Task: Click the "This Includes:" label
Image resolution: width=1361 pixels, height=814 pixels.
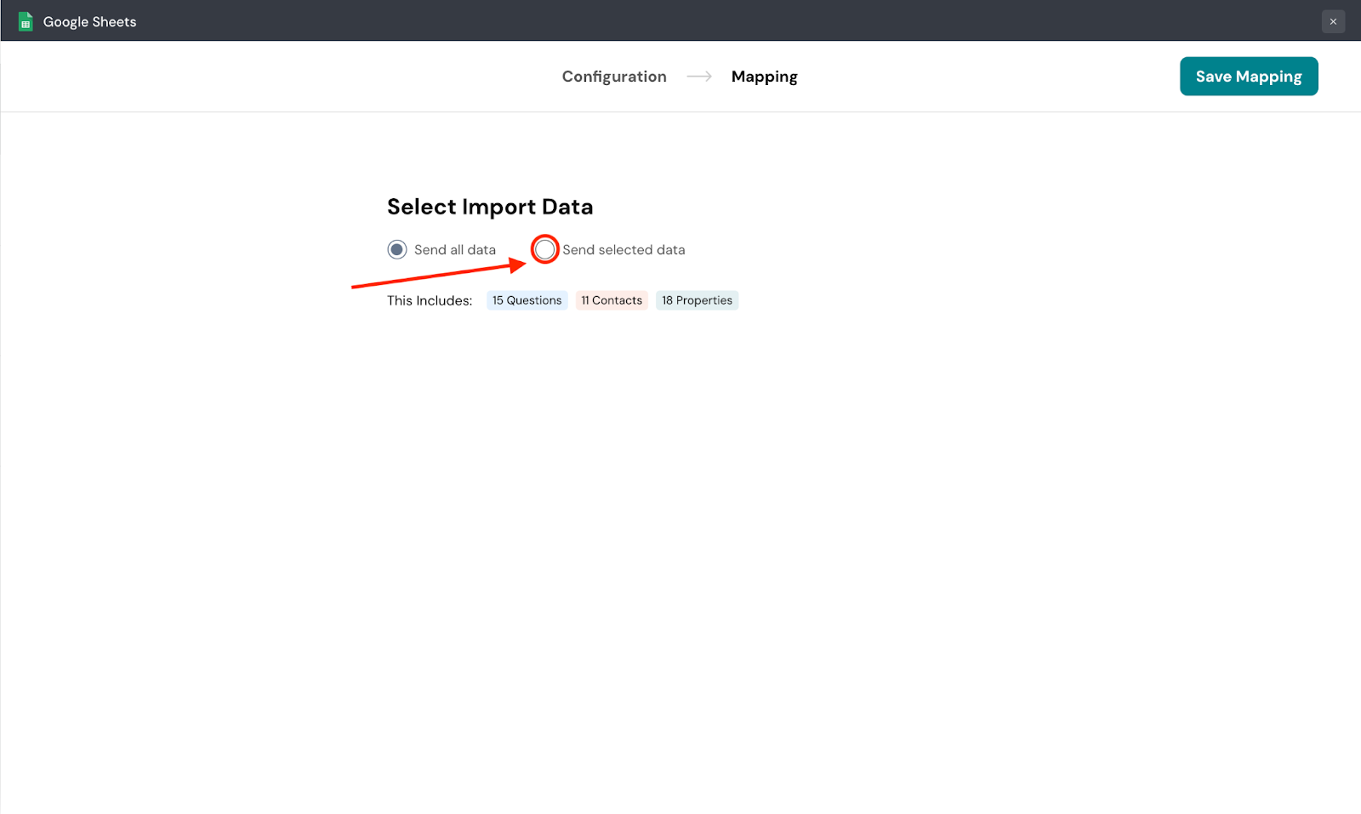Action: click(430, 300)
